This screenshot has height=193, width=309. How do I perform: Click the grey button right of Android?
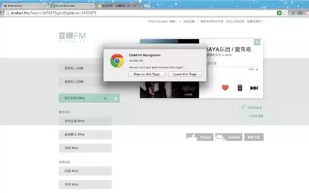pyautogui.click(x=254, y=137)
